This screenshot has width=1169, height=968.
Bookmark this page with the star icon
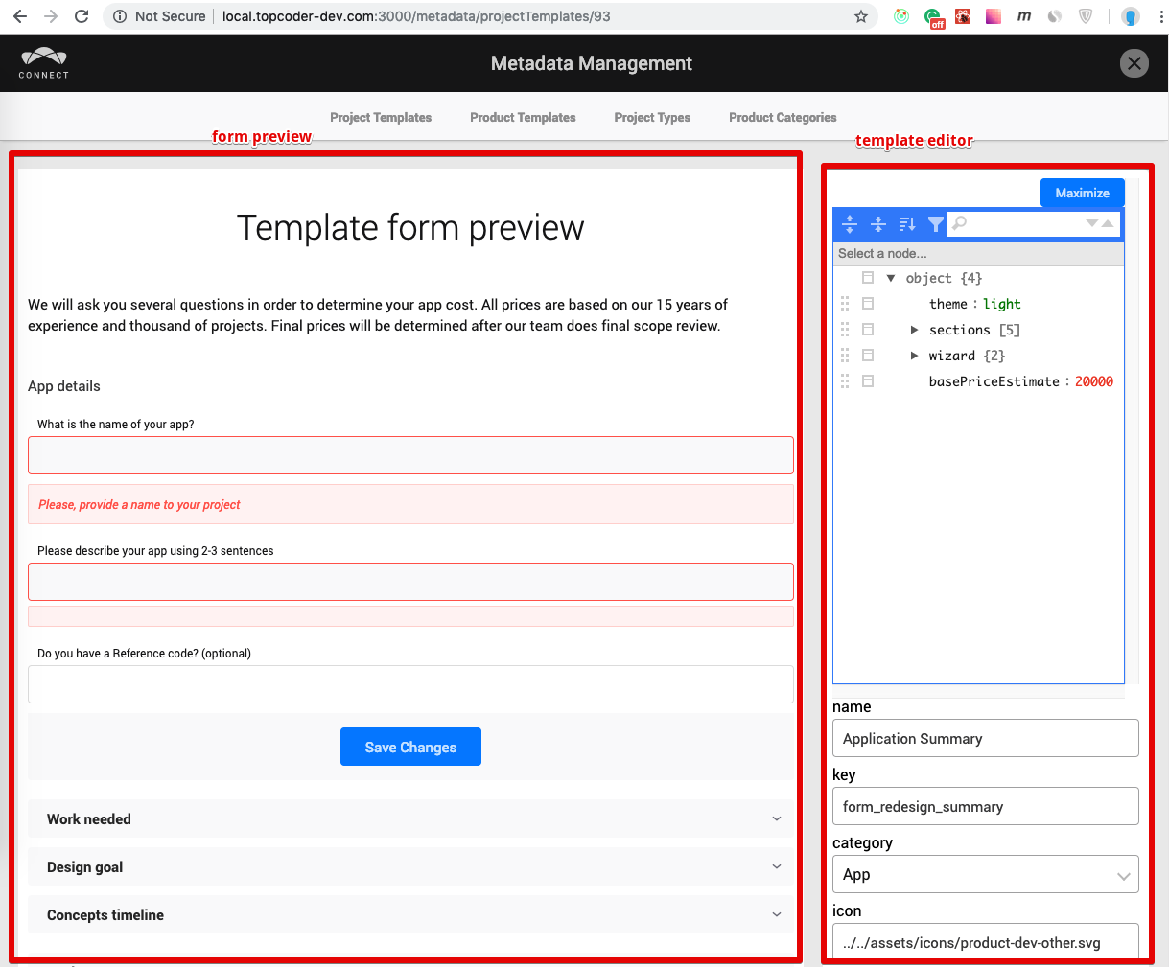click(x=860, y=16)
